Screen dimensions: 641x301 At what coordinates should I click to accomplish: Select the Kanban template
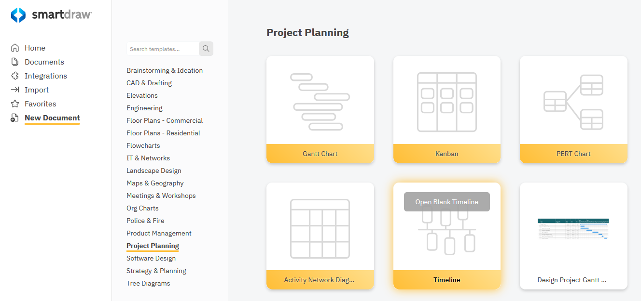click(x=446, y=109)
